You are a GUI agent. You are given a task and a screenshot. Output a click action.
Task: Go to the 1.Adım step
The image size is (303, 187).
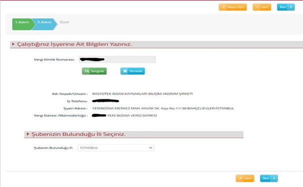[22, 24]
